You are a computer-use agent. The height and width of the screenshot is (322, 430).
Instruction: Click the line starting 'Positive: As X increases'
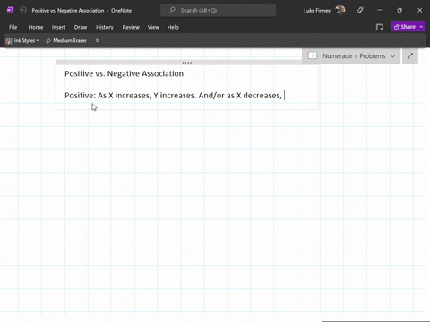coord(173,96)
